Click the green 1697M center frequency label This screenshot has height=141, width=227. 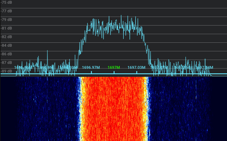coord(114,68)
